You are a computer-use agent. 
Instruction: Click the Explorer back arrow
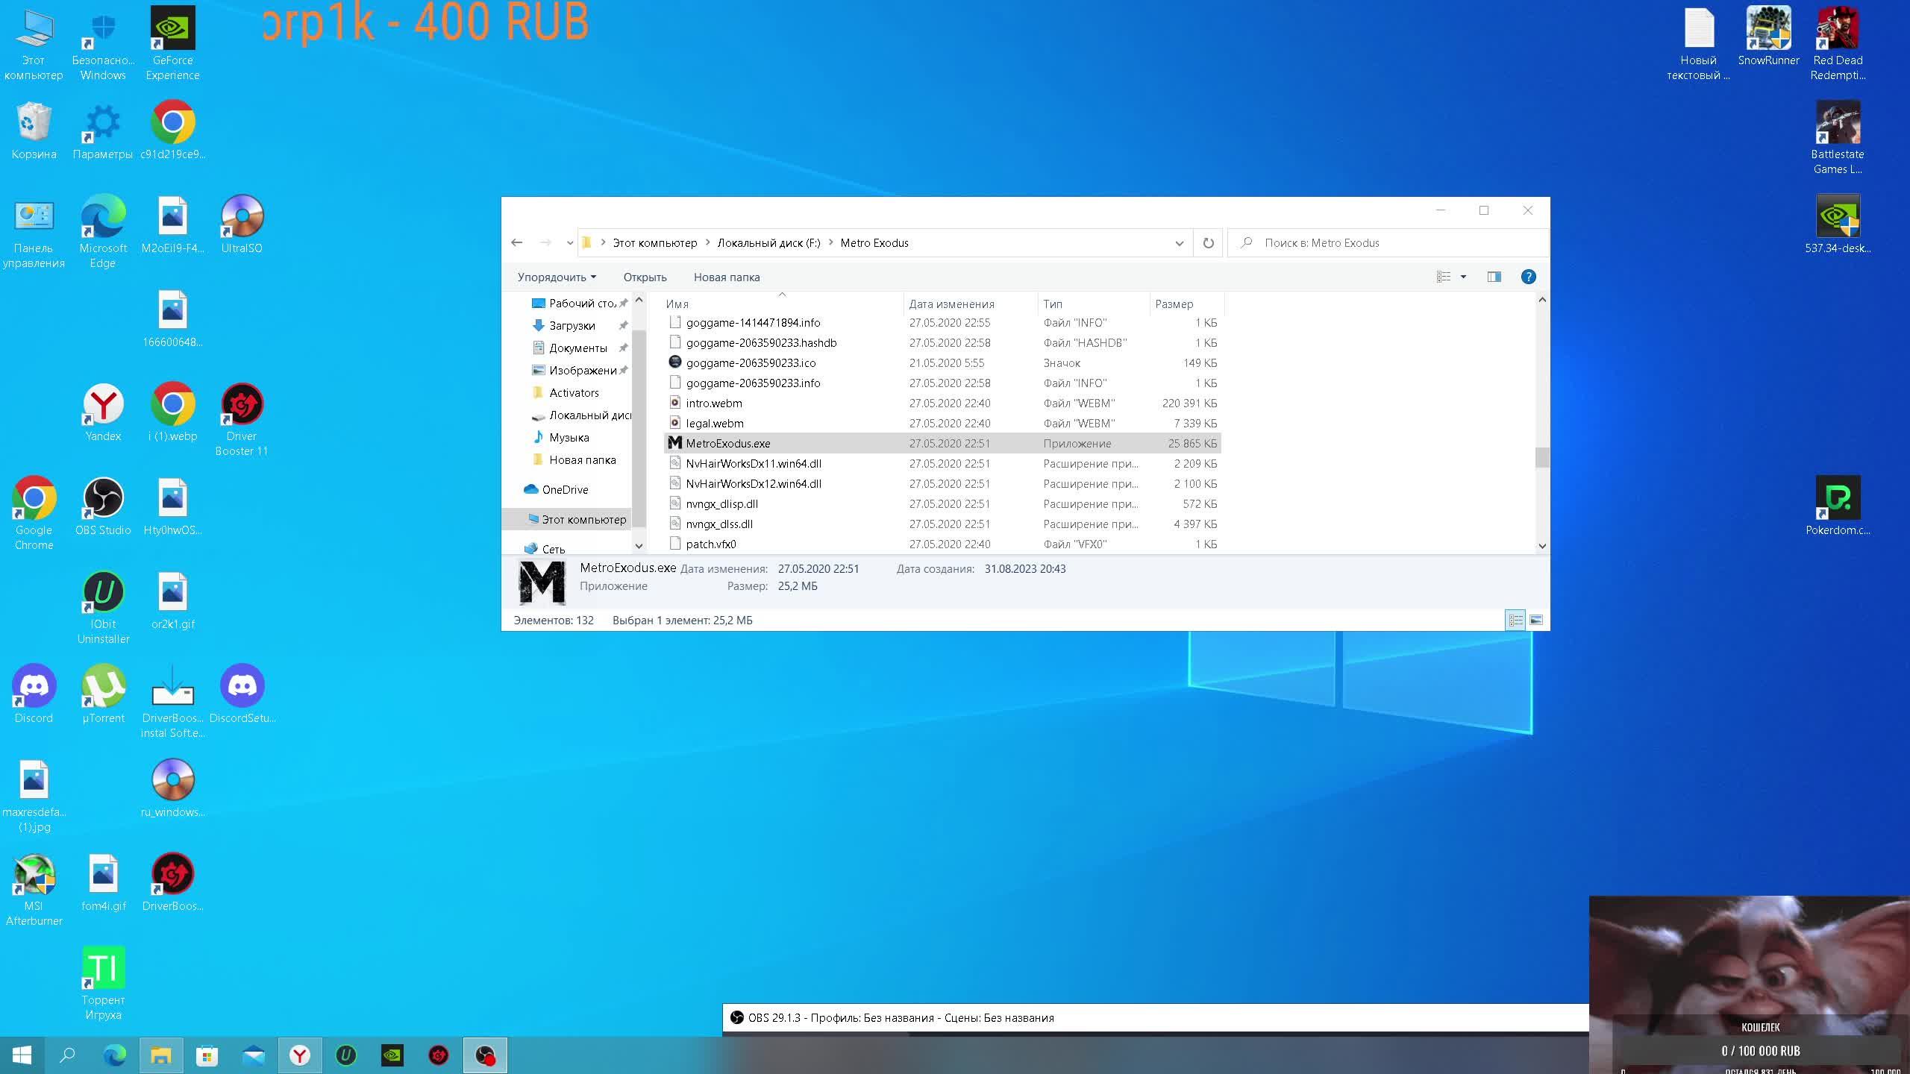[516, 243]
